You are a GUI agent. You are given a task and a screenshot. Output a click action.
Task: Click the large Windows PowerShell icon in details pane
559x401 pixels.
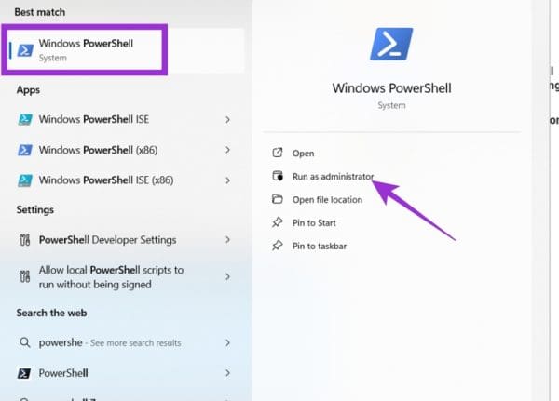point(391,44)
